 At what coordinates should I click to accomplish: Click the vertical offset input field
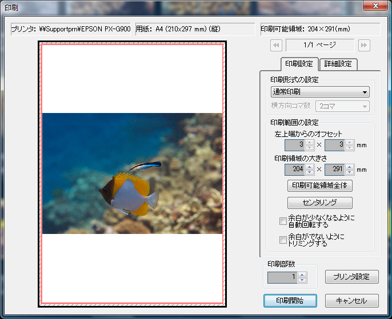pos(334,145)
